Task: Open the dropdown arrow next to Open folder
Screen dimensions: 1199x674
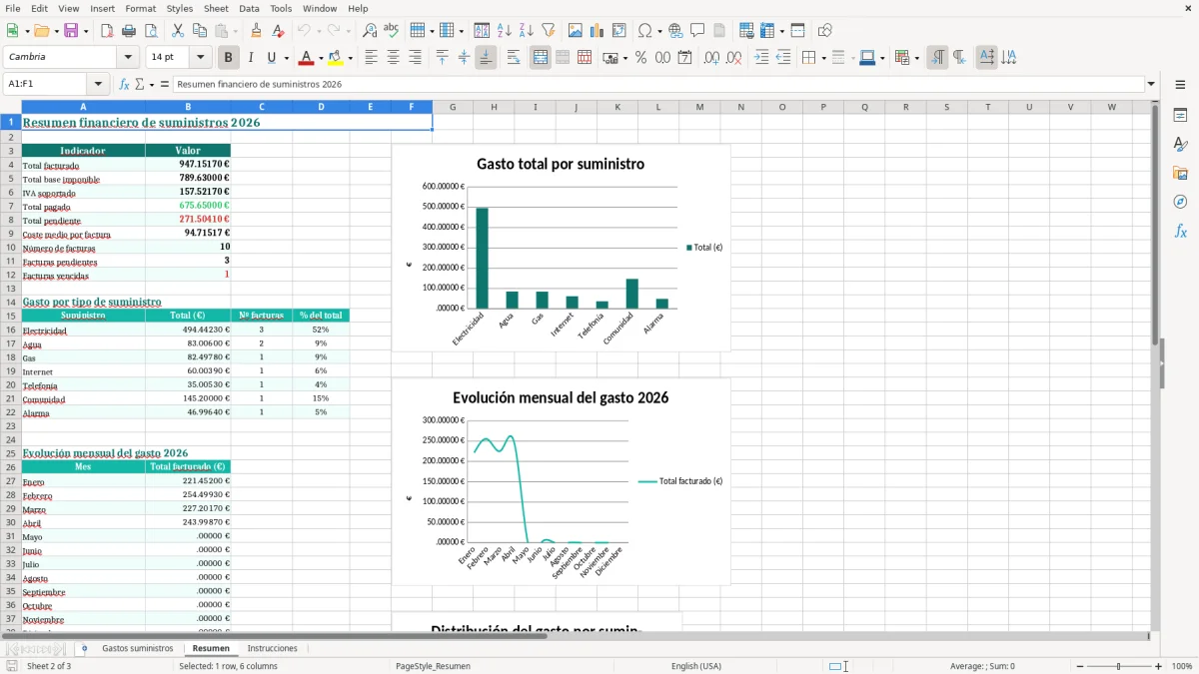Action: (x=56, y=31)
